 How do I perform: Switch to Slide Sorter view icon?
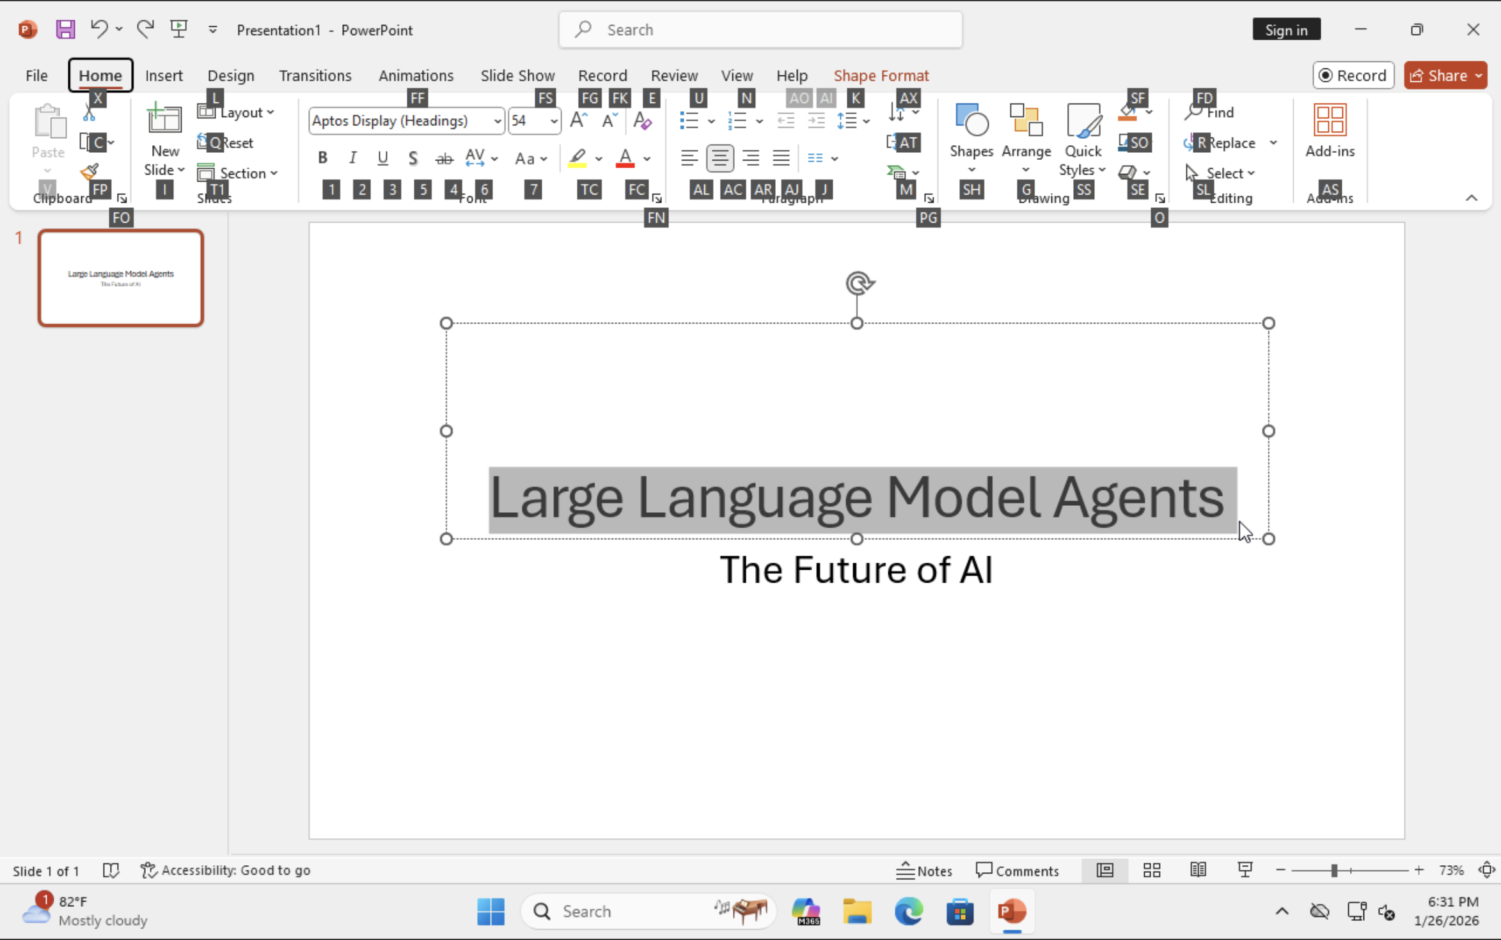[1151, 870]
